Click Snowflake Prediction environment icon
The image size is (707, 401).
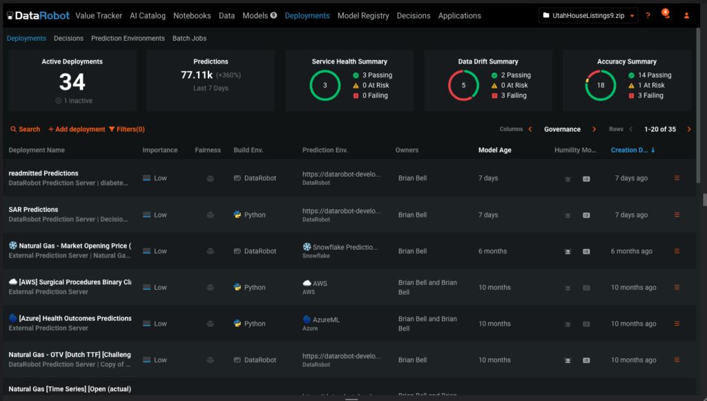(x=307, y=247)
